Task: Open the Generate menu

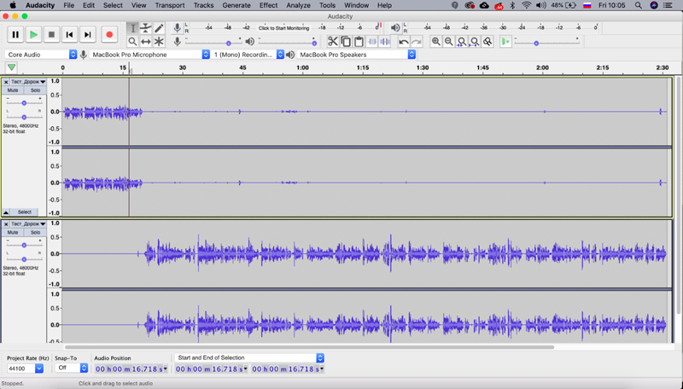Action: [236, 5]
